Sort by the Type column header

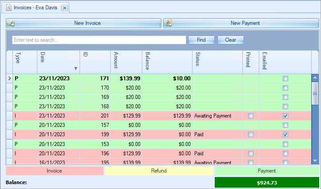(x=25, y=62)
